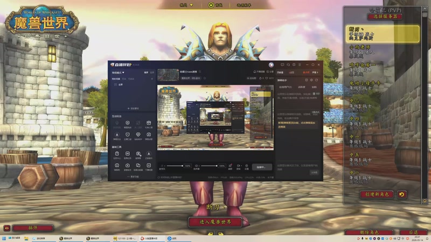Click the edit icon beside the stream title
The width and height of the screenshot is (431, 242).
coord(200,72)
